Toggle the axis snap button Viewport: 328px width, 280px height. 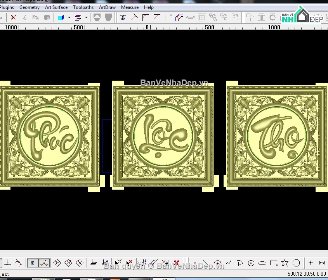(44, 263)
